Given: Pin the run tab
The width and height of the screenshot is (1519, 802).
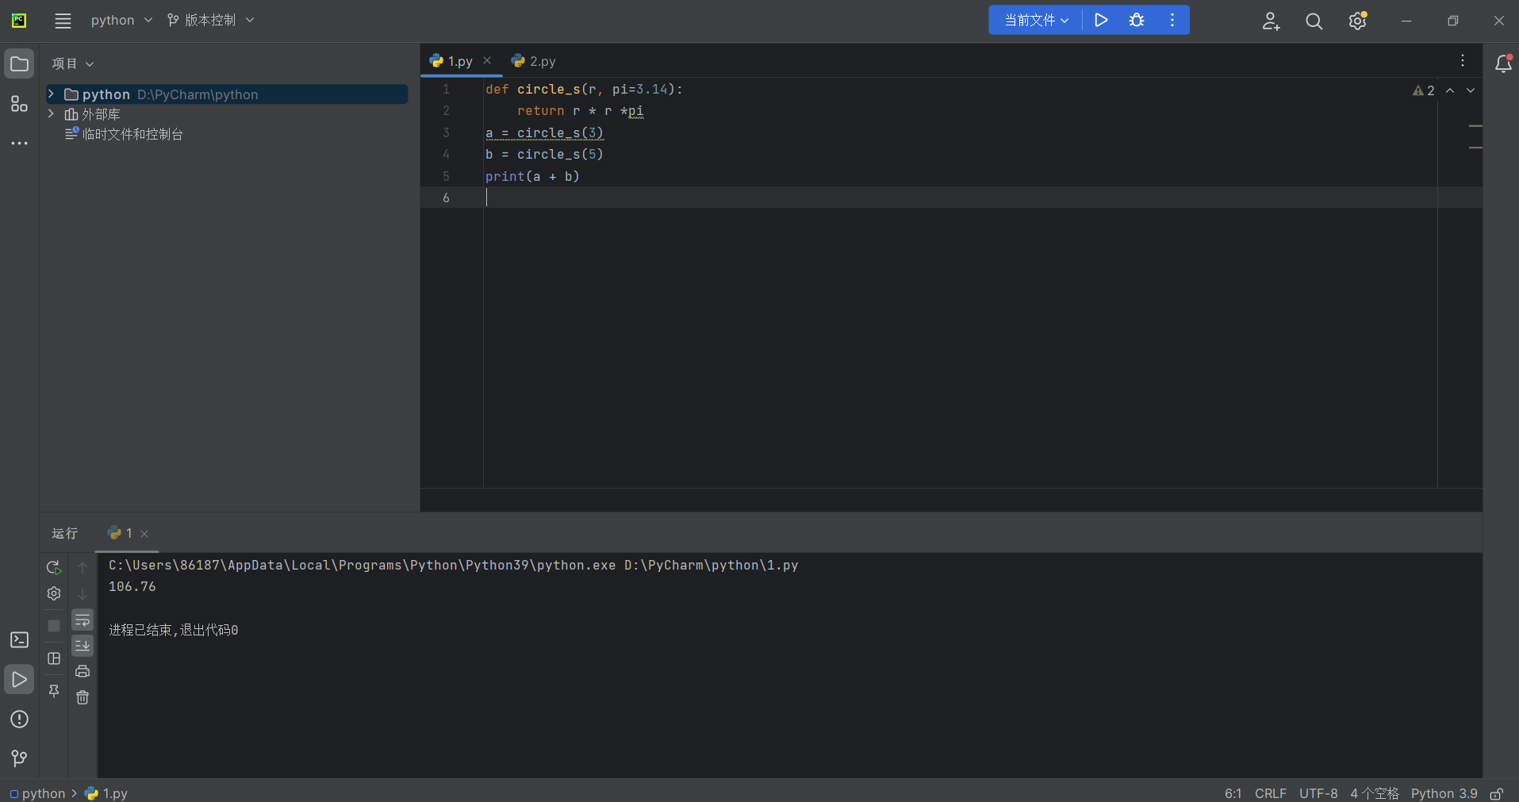Looking at the screenshot, I should pos(54,691).
